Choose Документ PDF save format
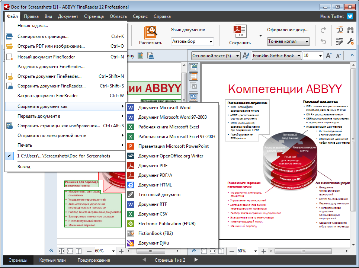359x268 pixels. click(172, 166)
